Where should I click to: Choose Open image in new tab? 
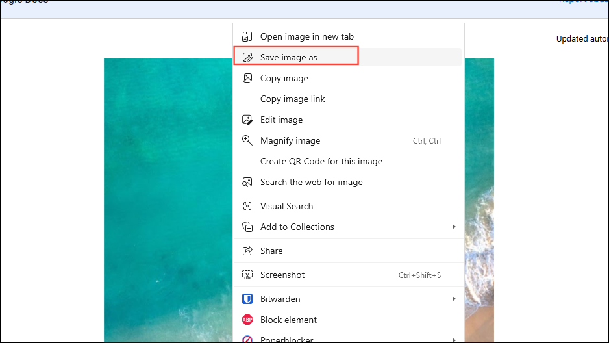(x=349, y=36)
